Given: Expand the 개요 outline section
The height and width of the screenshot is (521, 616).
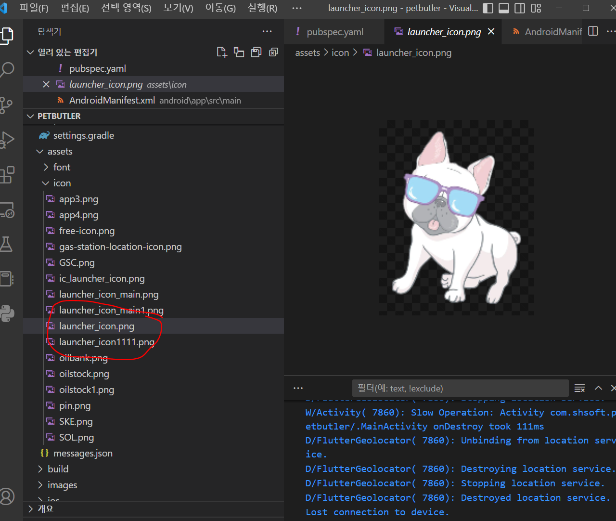Looking at the screenshot, I should [30, 509].
